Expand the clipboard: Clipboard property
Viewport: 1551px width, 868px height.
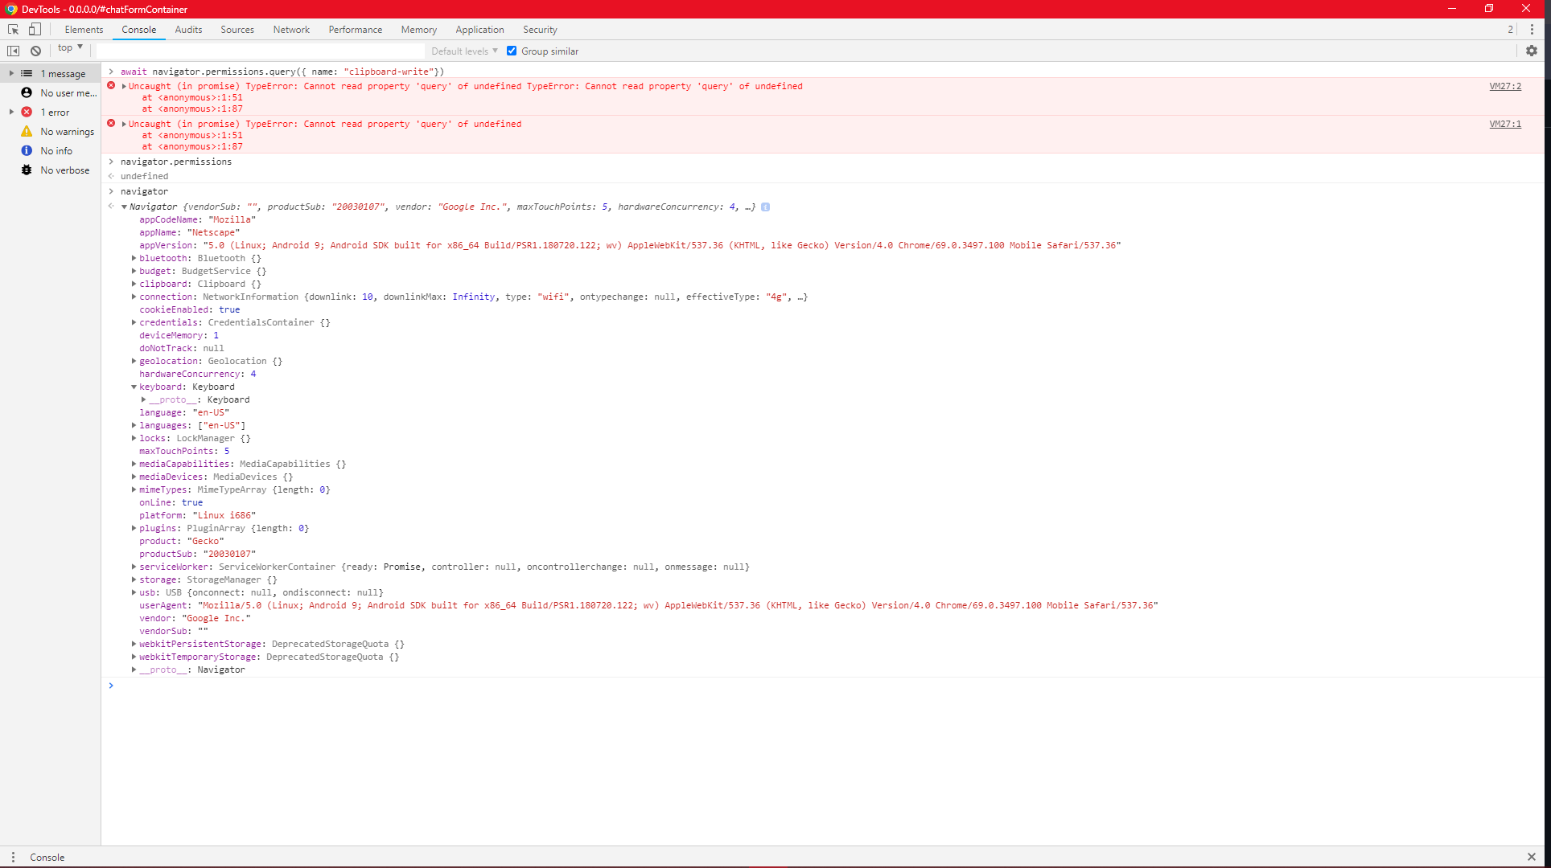pyautogui.click(x=134, y=284)
